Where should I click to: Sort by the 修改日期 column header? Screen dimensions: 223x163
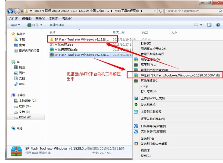(118, 32)
